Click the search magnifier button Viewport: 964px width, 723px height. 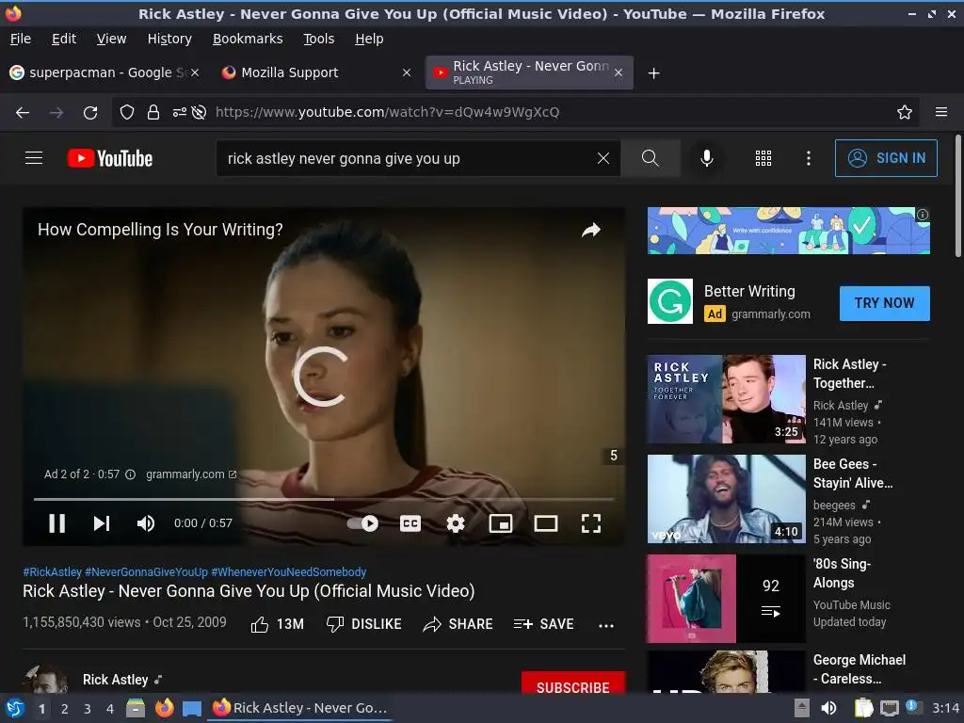pos(651,158)
